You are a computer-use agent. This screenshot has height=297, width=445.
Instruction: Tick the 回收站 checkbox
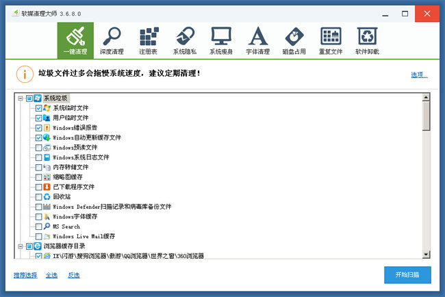coord(38,197)
